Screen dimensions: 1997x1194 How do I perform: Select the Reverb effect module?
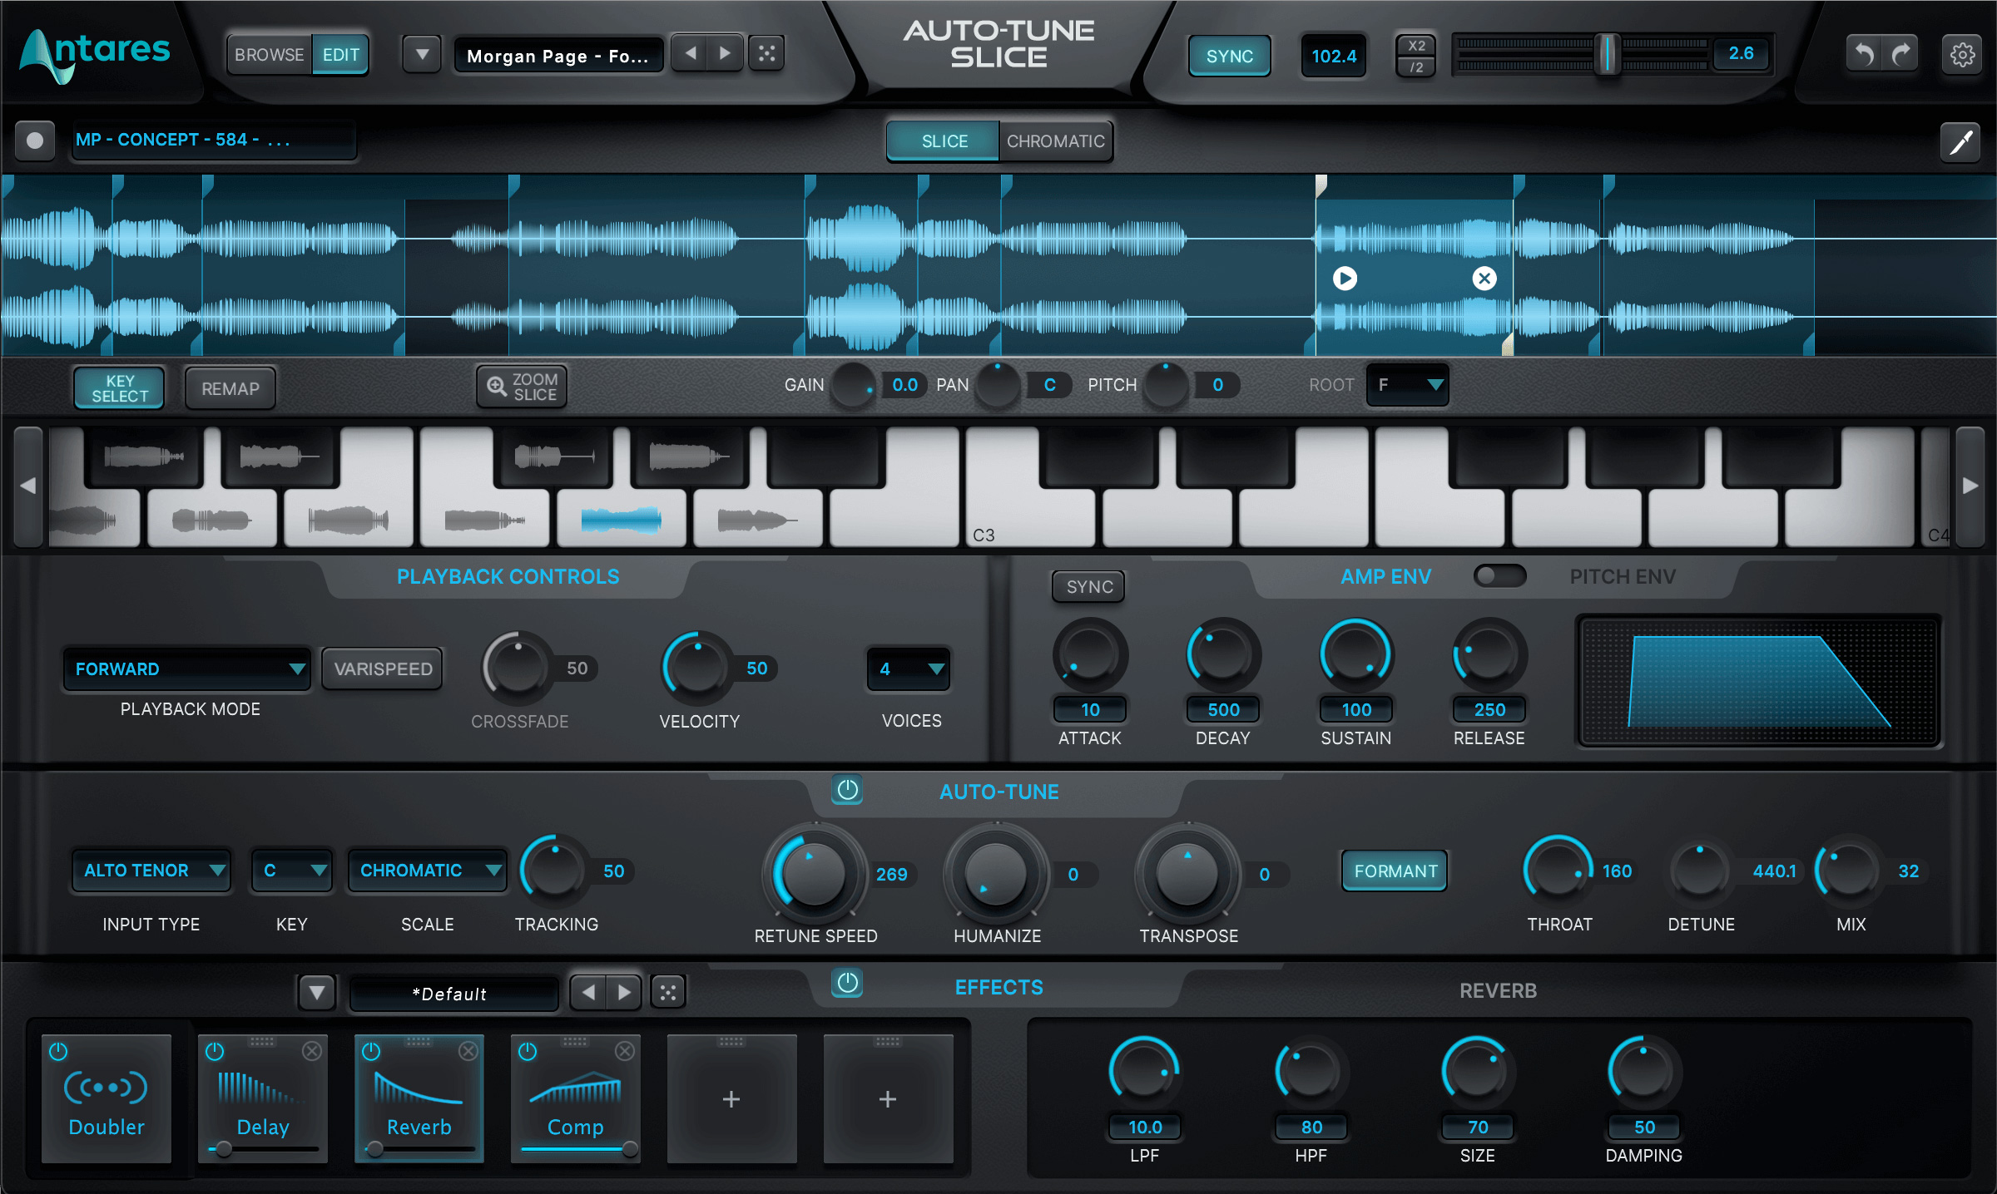coord(419,1099)
